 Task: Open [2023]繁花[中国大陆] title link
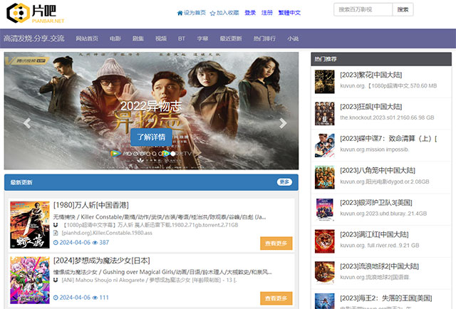(x=371, y=75)
